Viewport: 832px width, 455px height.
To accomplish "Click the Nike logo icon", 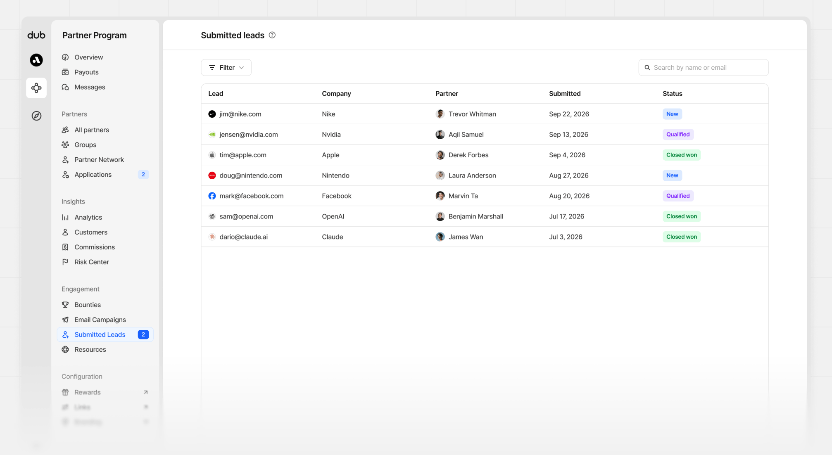I will point(212,114).
